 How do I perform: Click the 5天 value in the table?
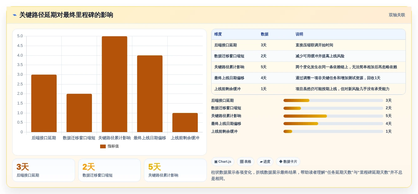(264, 67)
